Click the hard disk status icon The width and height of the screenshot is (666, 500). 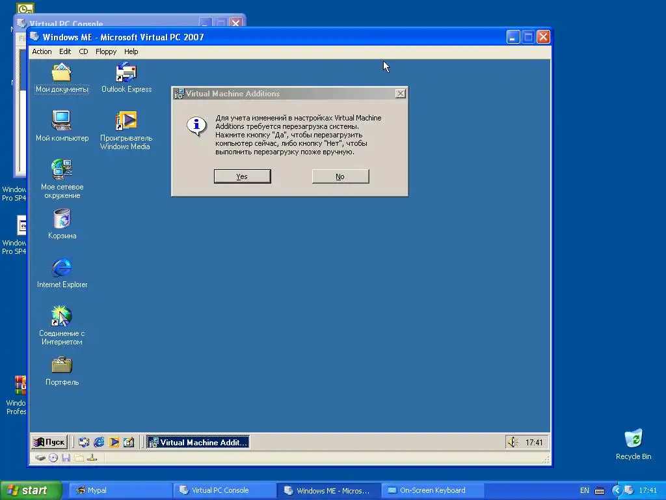(x=40, y=458)
